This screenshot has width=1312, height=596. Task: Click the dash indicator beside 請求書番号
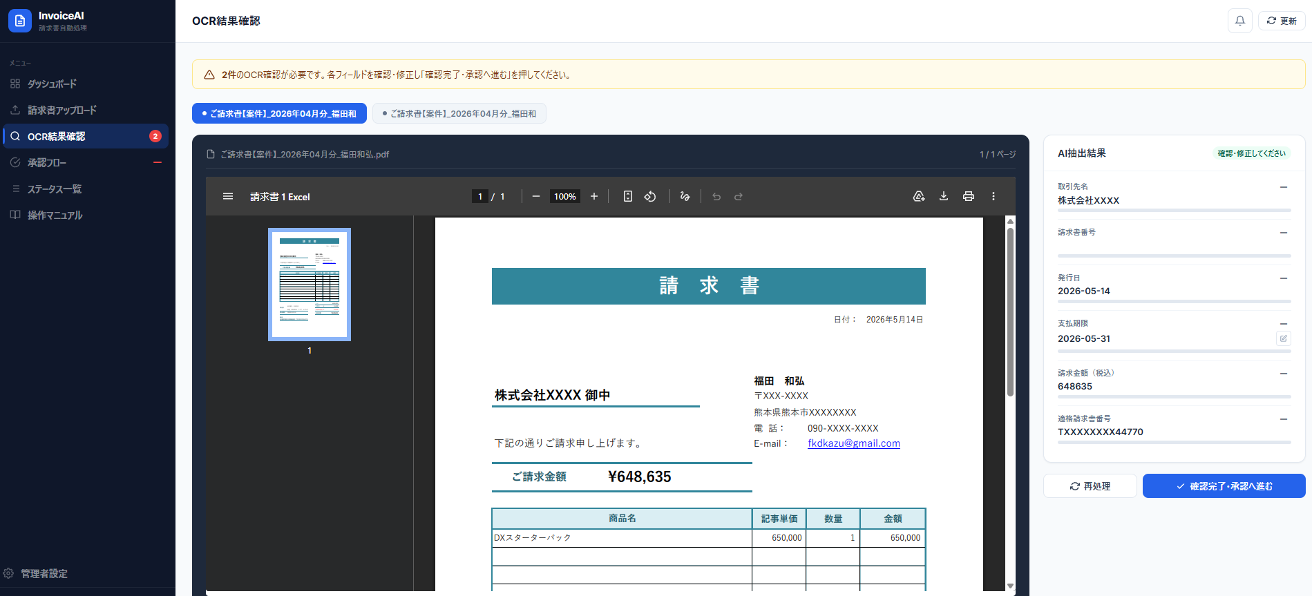pyautogui.click(x=1284, y=233)
